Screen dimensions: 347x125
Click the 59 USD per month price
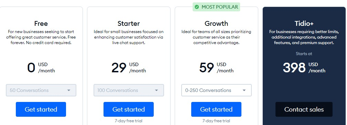[x=216, y=67]
